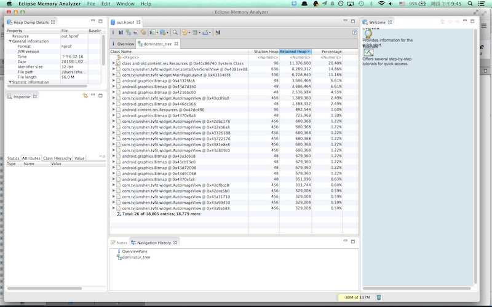Open dropdown arrow next to query browser icon
492x307 pixels.
[x=167, y=33]
